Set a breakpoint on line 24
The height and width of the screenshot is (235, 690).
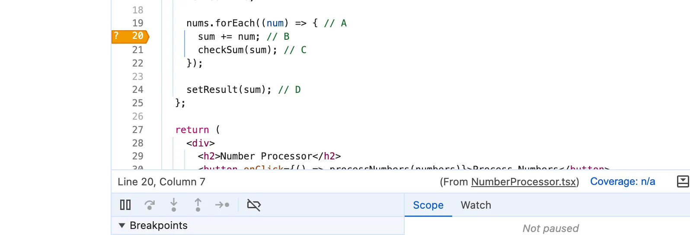pyautogui.click(x=137, y=90)
